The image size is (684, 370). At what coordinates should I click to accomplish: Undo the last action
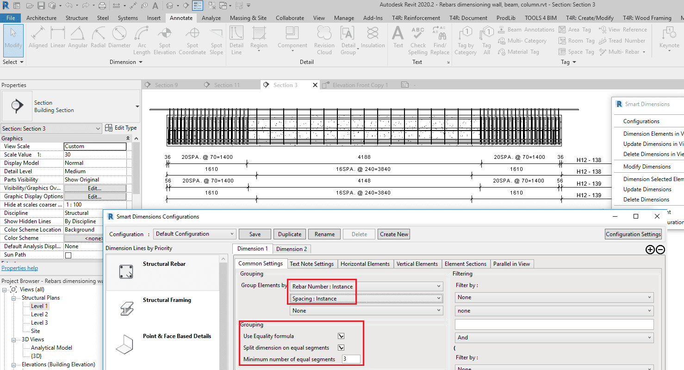point(69,6)
